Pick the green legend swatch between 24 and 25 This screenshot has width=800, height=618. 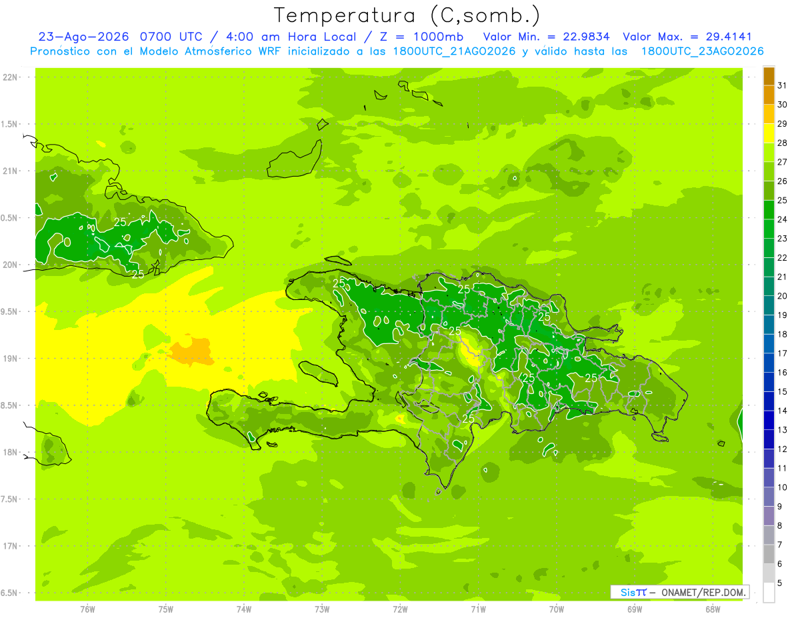(769, 210)
